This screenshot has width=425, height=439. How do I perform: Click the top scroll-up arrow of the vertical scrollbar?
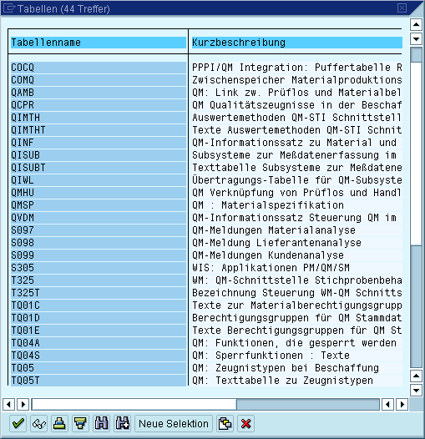pos(416,25)
